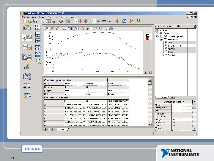Click the Open layout folder icon
The width and height of the screenshot is (214, 161).
30,21
